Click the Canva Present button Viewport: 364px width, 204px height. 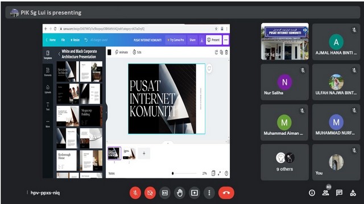214,40
